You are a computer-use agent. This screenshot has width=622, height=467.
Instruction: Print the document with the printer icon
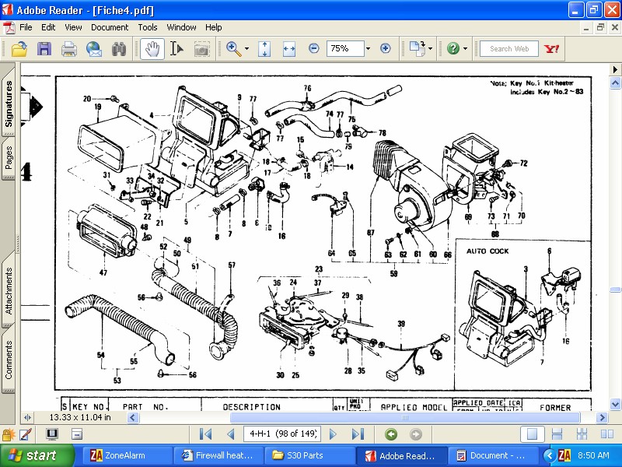pyautogui.click(x=69, y=49)
